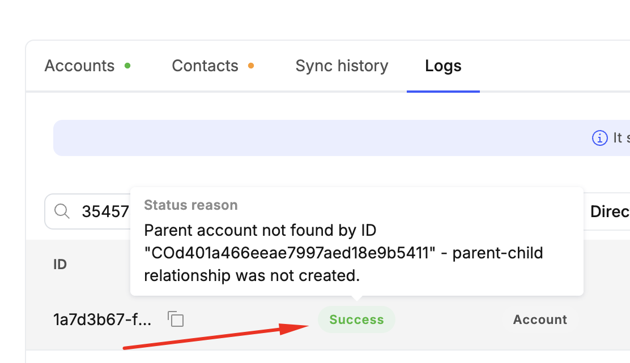
Task: Click the magnifier icon in the search field
Action: (x=62, y=211)
